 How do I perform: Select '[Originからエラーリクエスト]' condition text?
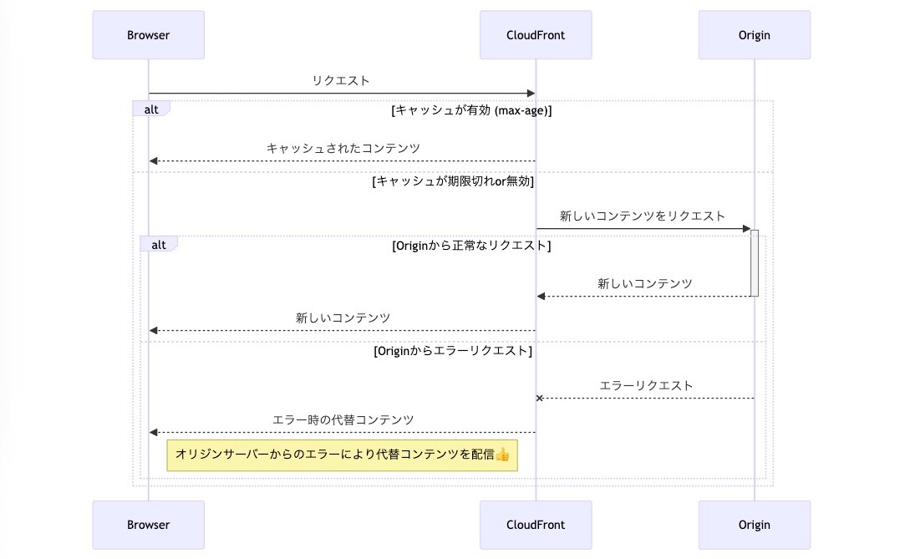(453, 351)
